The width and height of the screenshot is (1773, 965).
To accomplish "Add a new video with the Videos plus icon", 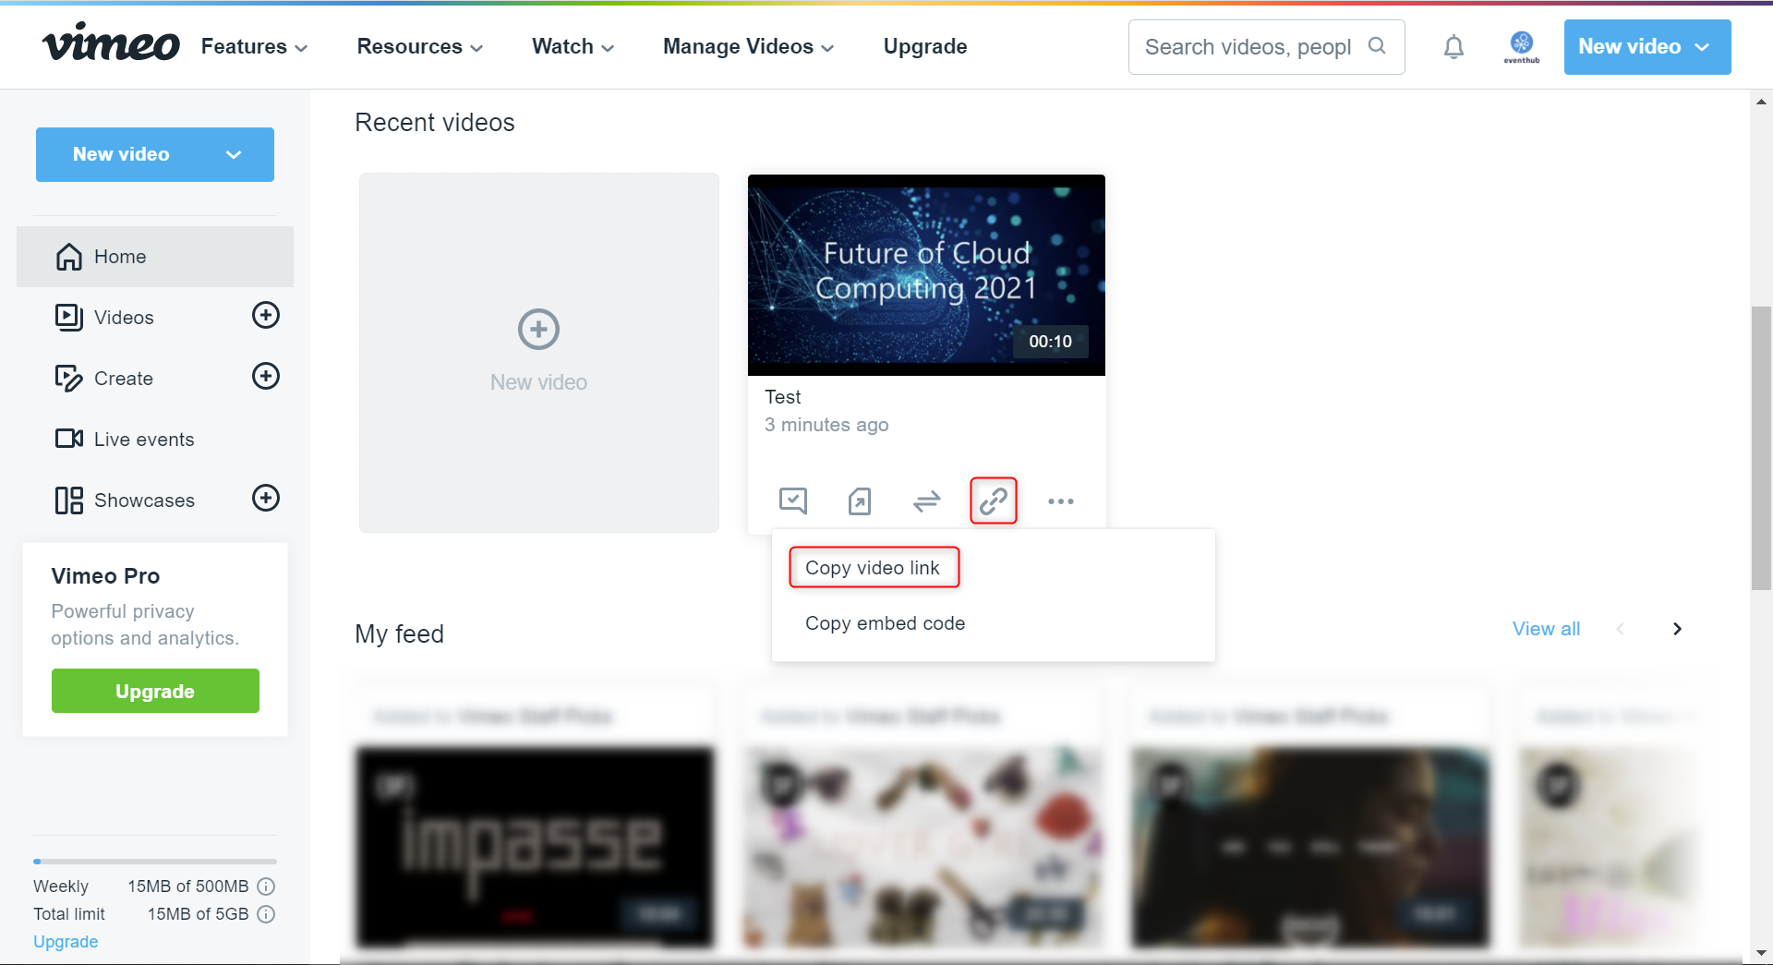I will tap(266, 316).
